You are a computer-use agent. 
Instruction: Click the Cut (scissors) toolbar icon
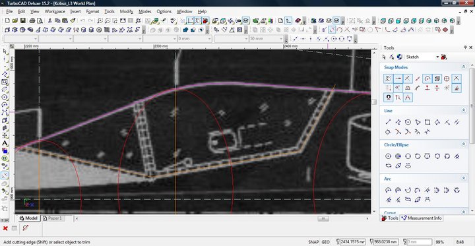click(49, 20)
